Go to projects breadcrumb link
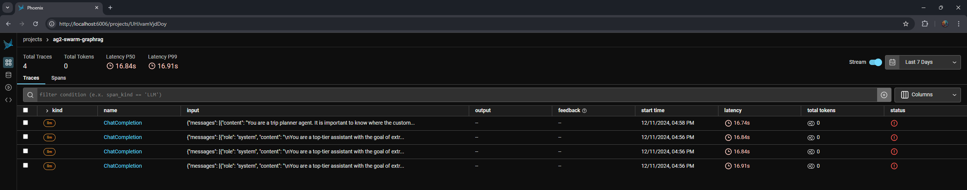The width and height of the screenshot is (967, 190). coord(32,39)
